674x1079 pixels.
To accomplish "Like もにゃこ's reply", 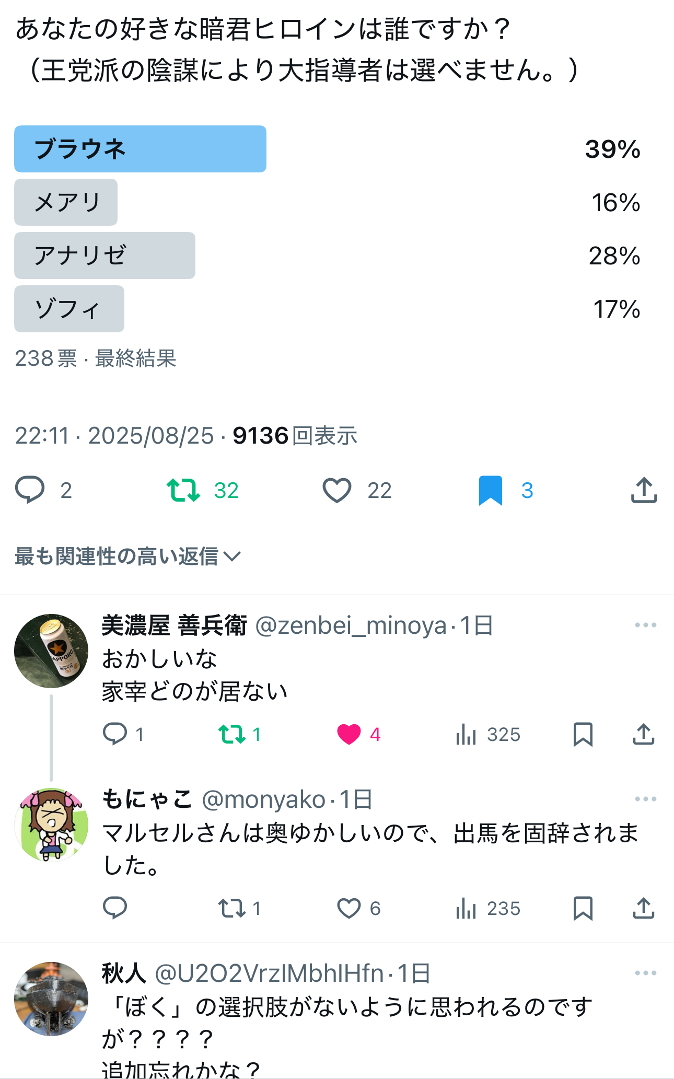I will [349, 908].
